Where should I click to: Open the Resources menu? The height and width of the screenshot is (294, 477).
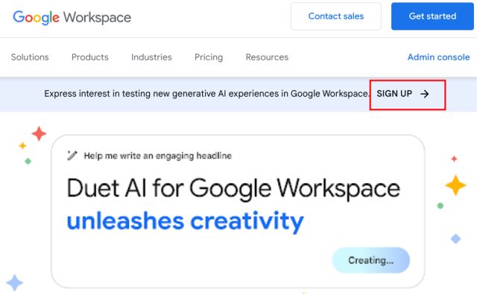coord(267,57)
